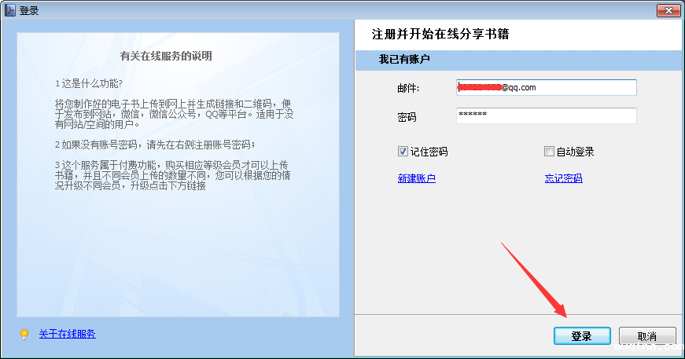
Task: Click the lightbulb icon beside 关于在线服务
Action: pyautogui.click(x=24, y=334)
